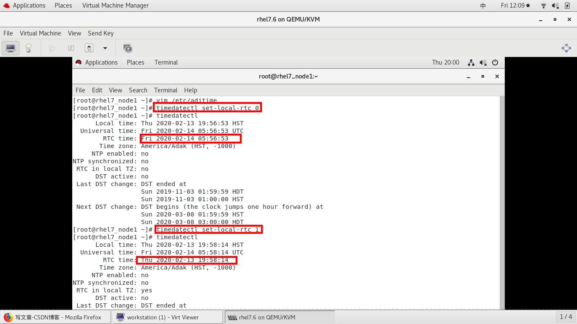This screenshot has width=577, height=324.
Task: Maximize the terminal window root@rhel7_node1
Action: click(x=483, y=76)
